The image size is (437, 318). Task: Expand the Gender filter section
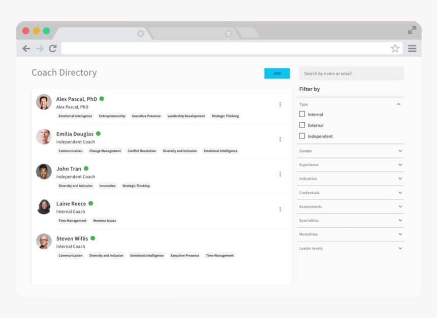400,151
